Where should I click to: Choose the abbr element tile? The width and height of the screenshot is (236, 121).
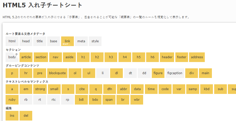[124, 89]
